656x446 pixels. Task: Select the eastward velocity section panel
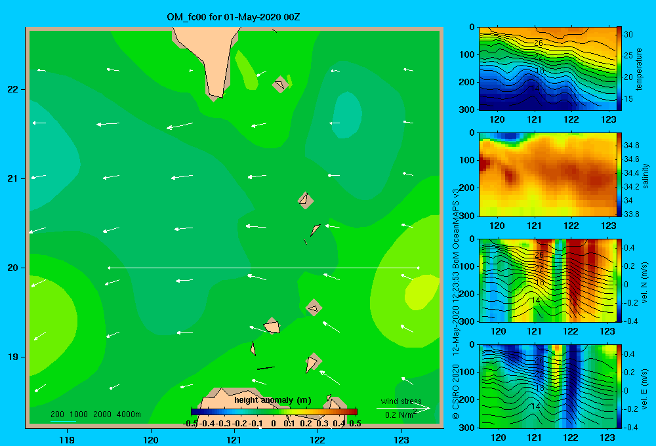(x=548, y=386)
